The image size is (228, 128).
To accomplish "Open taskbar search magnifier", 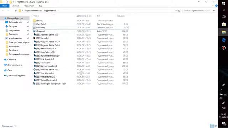I will pos(223,10).
